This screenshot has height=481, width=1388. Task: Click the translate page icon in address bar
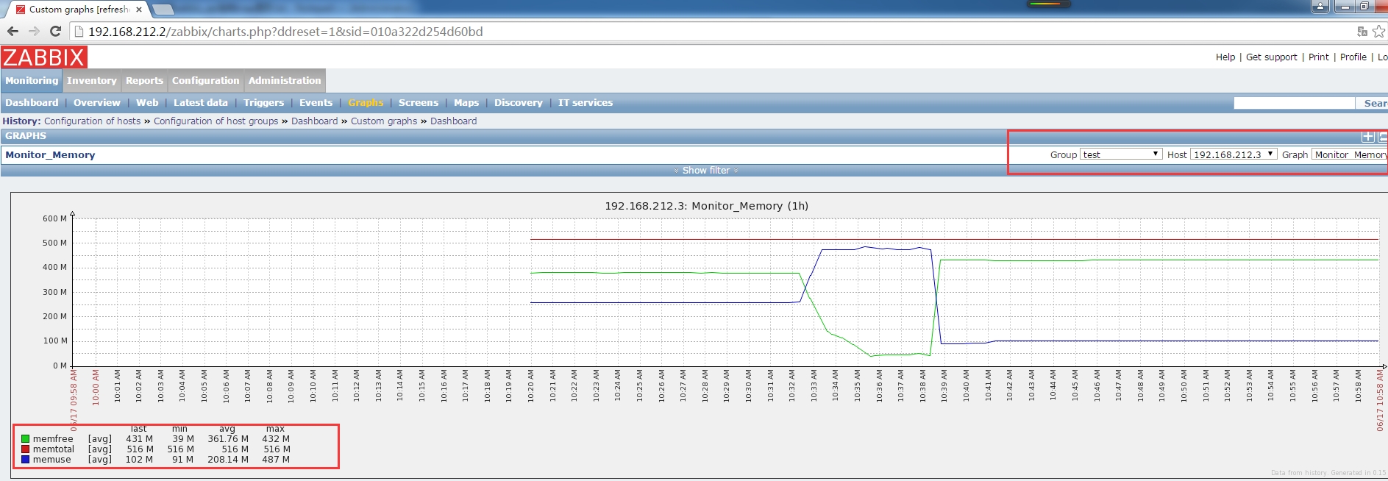(1362, 32)
